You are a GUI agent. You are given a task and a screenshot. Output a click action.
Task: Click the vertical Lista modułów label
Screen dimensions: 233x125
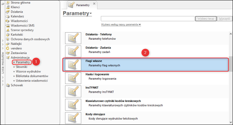coord(3,63)
